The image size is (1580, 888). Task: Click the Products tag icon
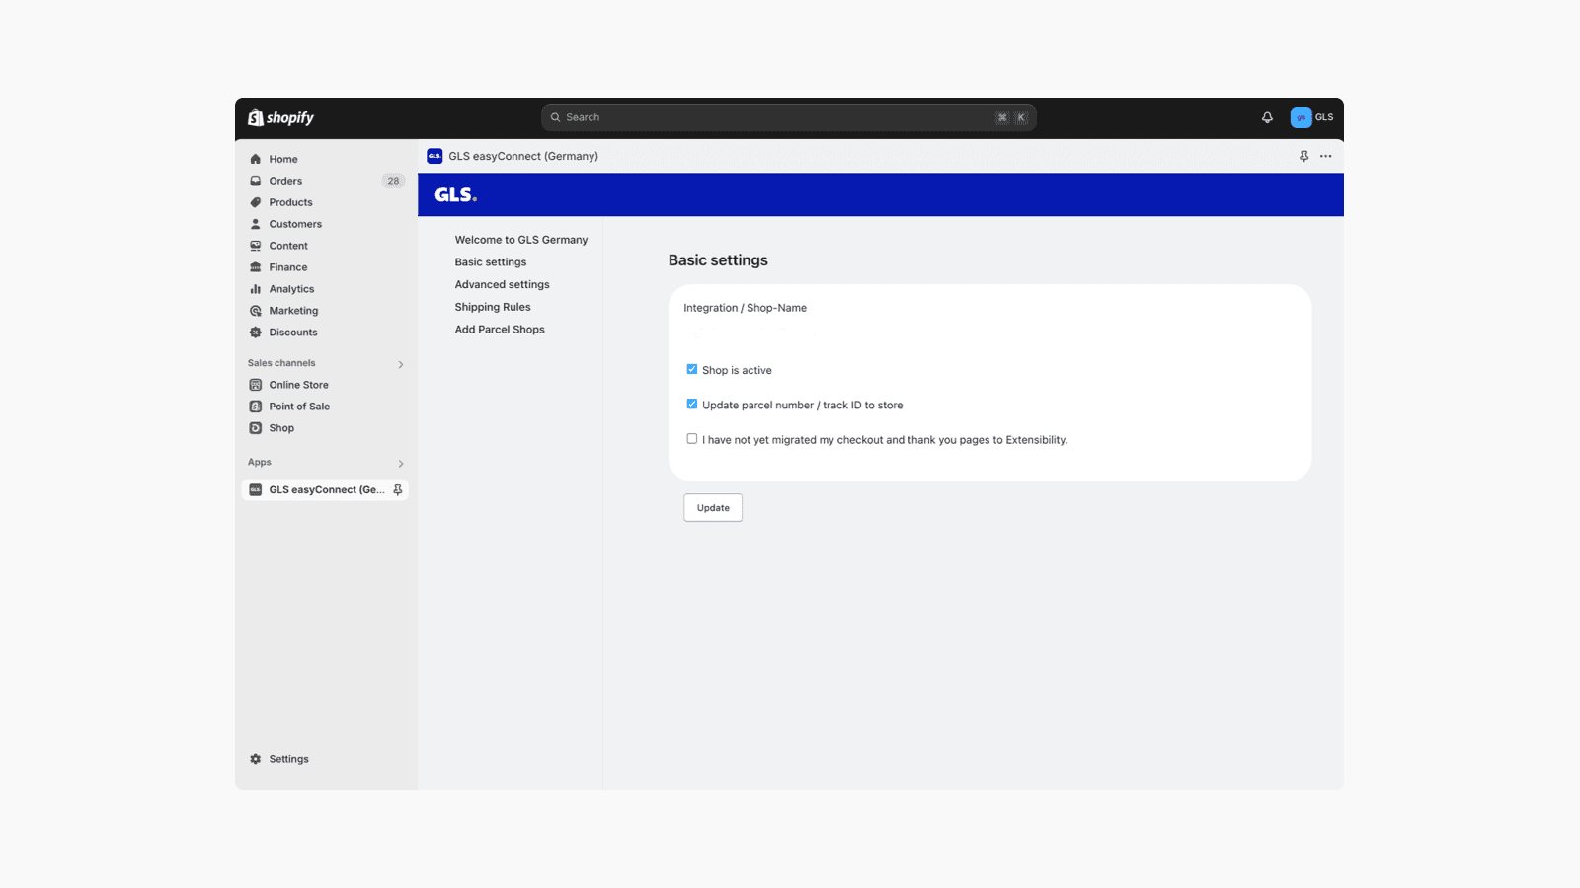pyautogui.click(x=256, y=201)
